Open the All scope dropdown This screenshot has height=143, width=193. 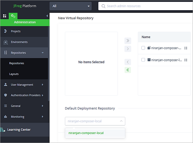[71, 6]
